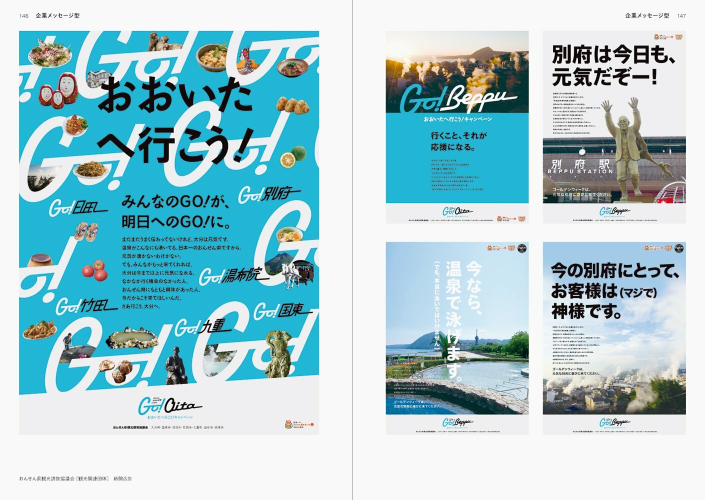Click the headline 別府は今日も、元気だぞー!
The image size is (705, 500).
coord(614,66)
